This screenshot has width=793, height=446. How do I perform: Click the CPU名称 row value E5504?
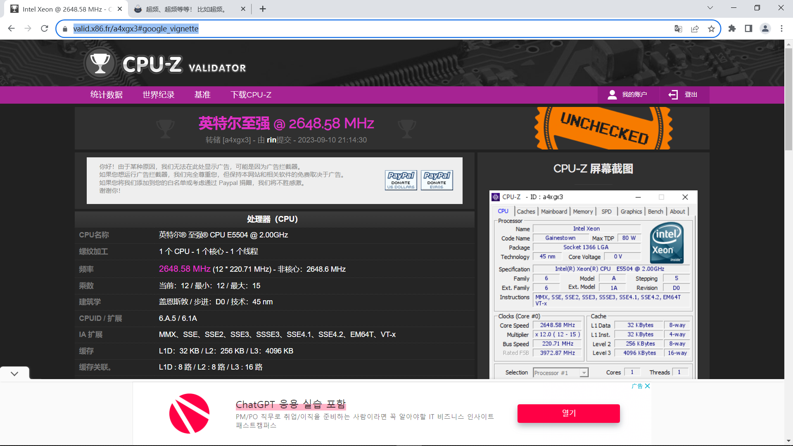pos(223,235)
